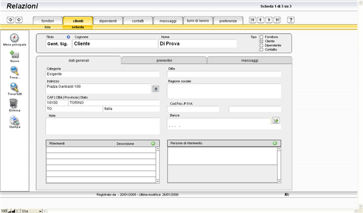Open the Menu principale compass icon
Image resolution: width=363 pixels, height=213 pixels.
click(x=14, y=38)
